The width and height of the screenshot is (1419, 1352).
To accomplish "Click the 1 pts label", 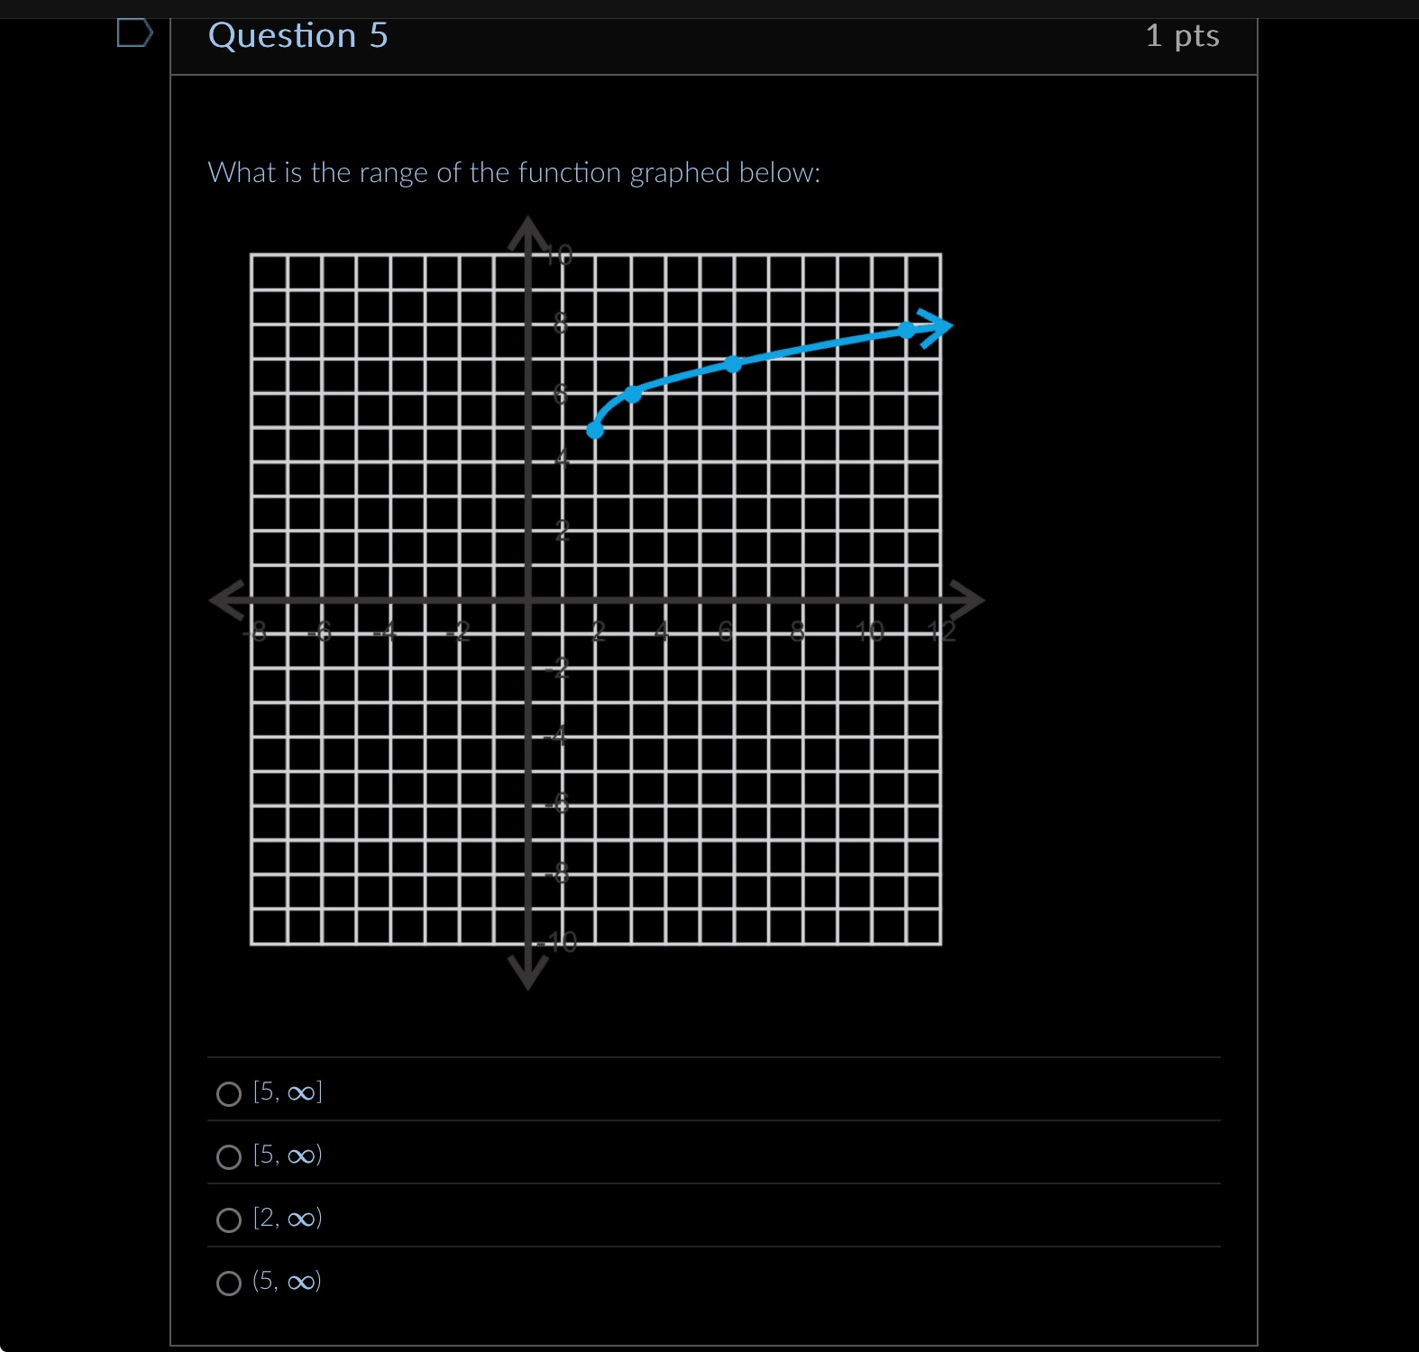I will pyautogui.click(x=1182, y=36).
